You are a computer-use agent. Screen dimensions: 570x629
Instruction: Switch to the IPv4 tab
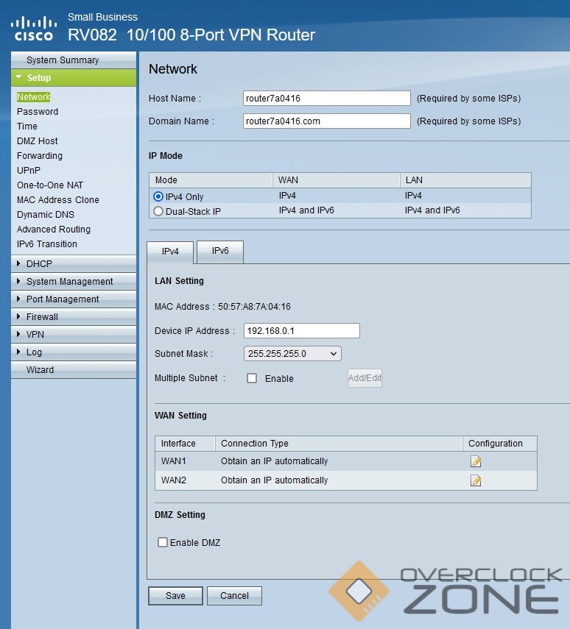[x=170, y=252]
